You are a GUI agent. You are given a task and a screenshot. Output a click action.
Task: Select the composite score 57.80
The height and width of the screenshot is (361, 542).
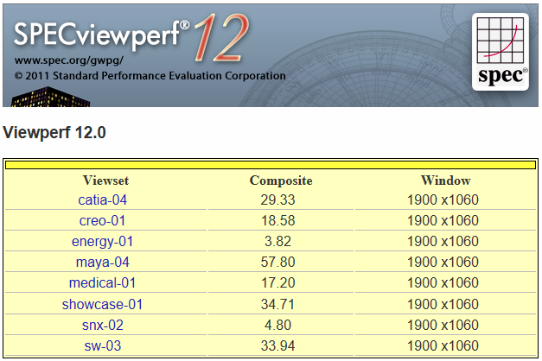[277, 263]
